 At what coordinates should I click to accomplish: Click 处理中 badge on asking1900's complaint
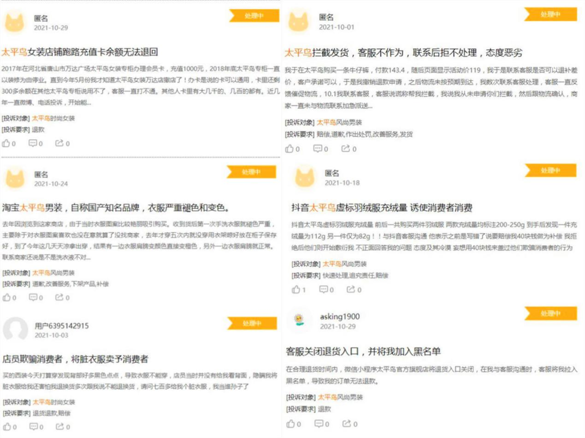[x=550, y=313]
